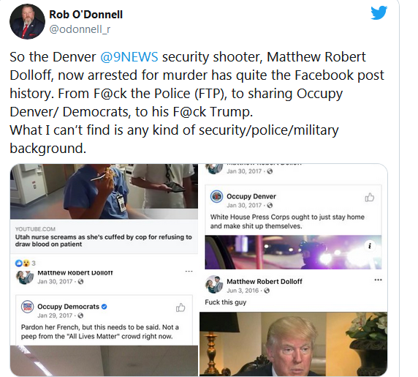Screen dimensions: 418x377
Task: Click the Twitter bird logo
Action: coord(379,13)
